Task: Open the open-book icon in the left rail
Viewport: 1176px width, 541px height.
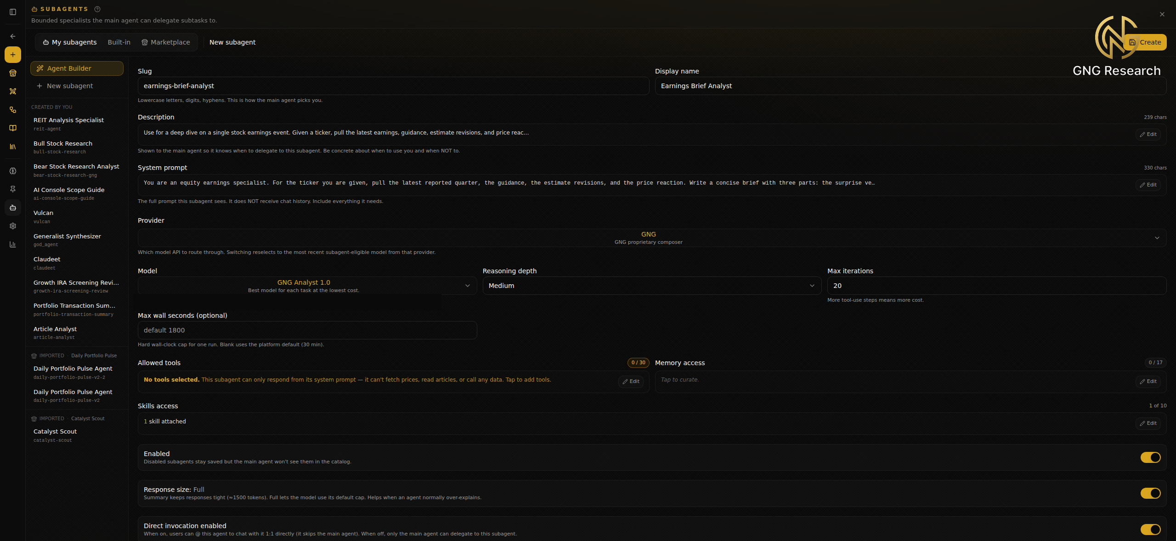Action: [13, 128]
